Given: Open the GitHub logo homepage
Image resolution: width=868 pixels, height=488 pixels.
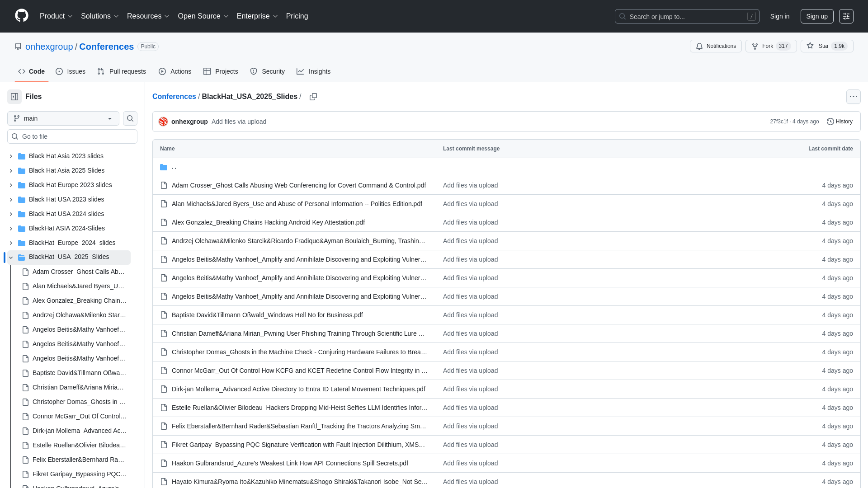Looking at the screenshot, I should click(22, 16).
